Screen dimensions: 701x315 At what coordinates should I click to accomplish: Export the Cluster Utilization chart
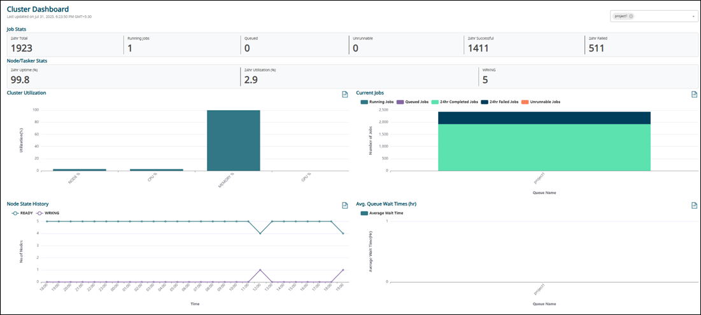coord(344,94)
